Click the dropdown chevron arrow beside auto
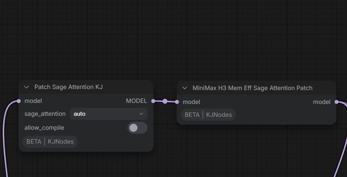Image resolution: width=347 pixels, height=177 pixels. tap(141, 114)
